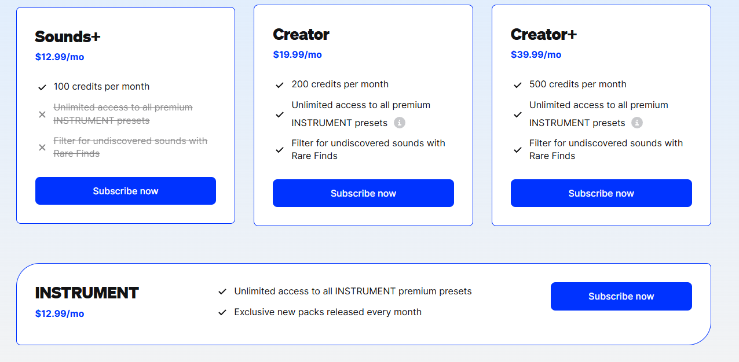Click the X beside Sounds+ premium presets line
This screenshot has height=362, width=739.
click(42, 114)
